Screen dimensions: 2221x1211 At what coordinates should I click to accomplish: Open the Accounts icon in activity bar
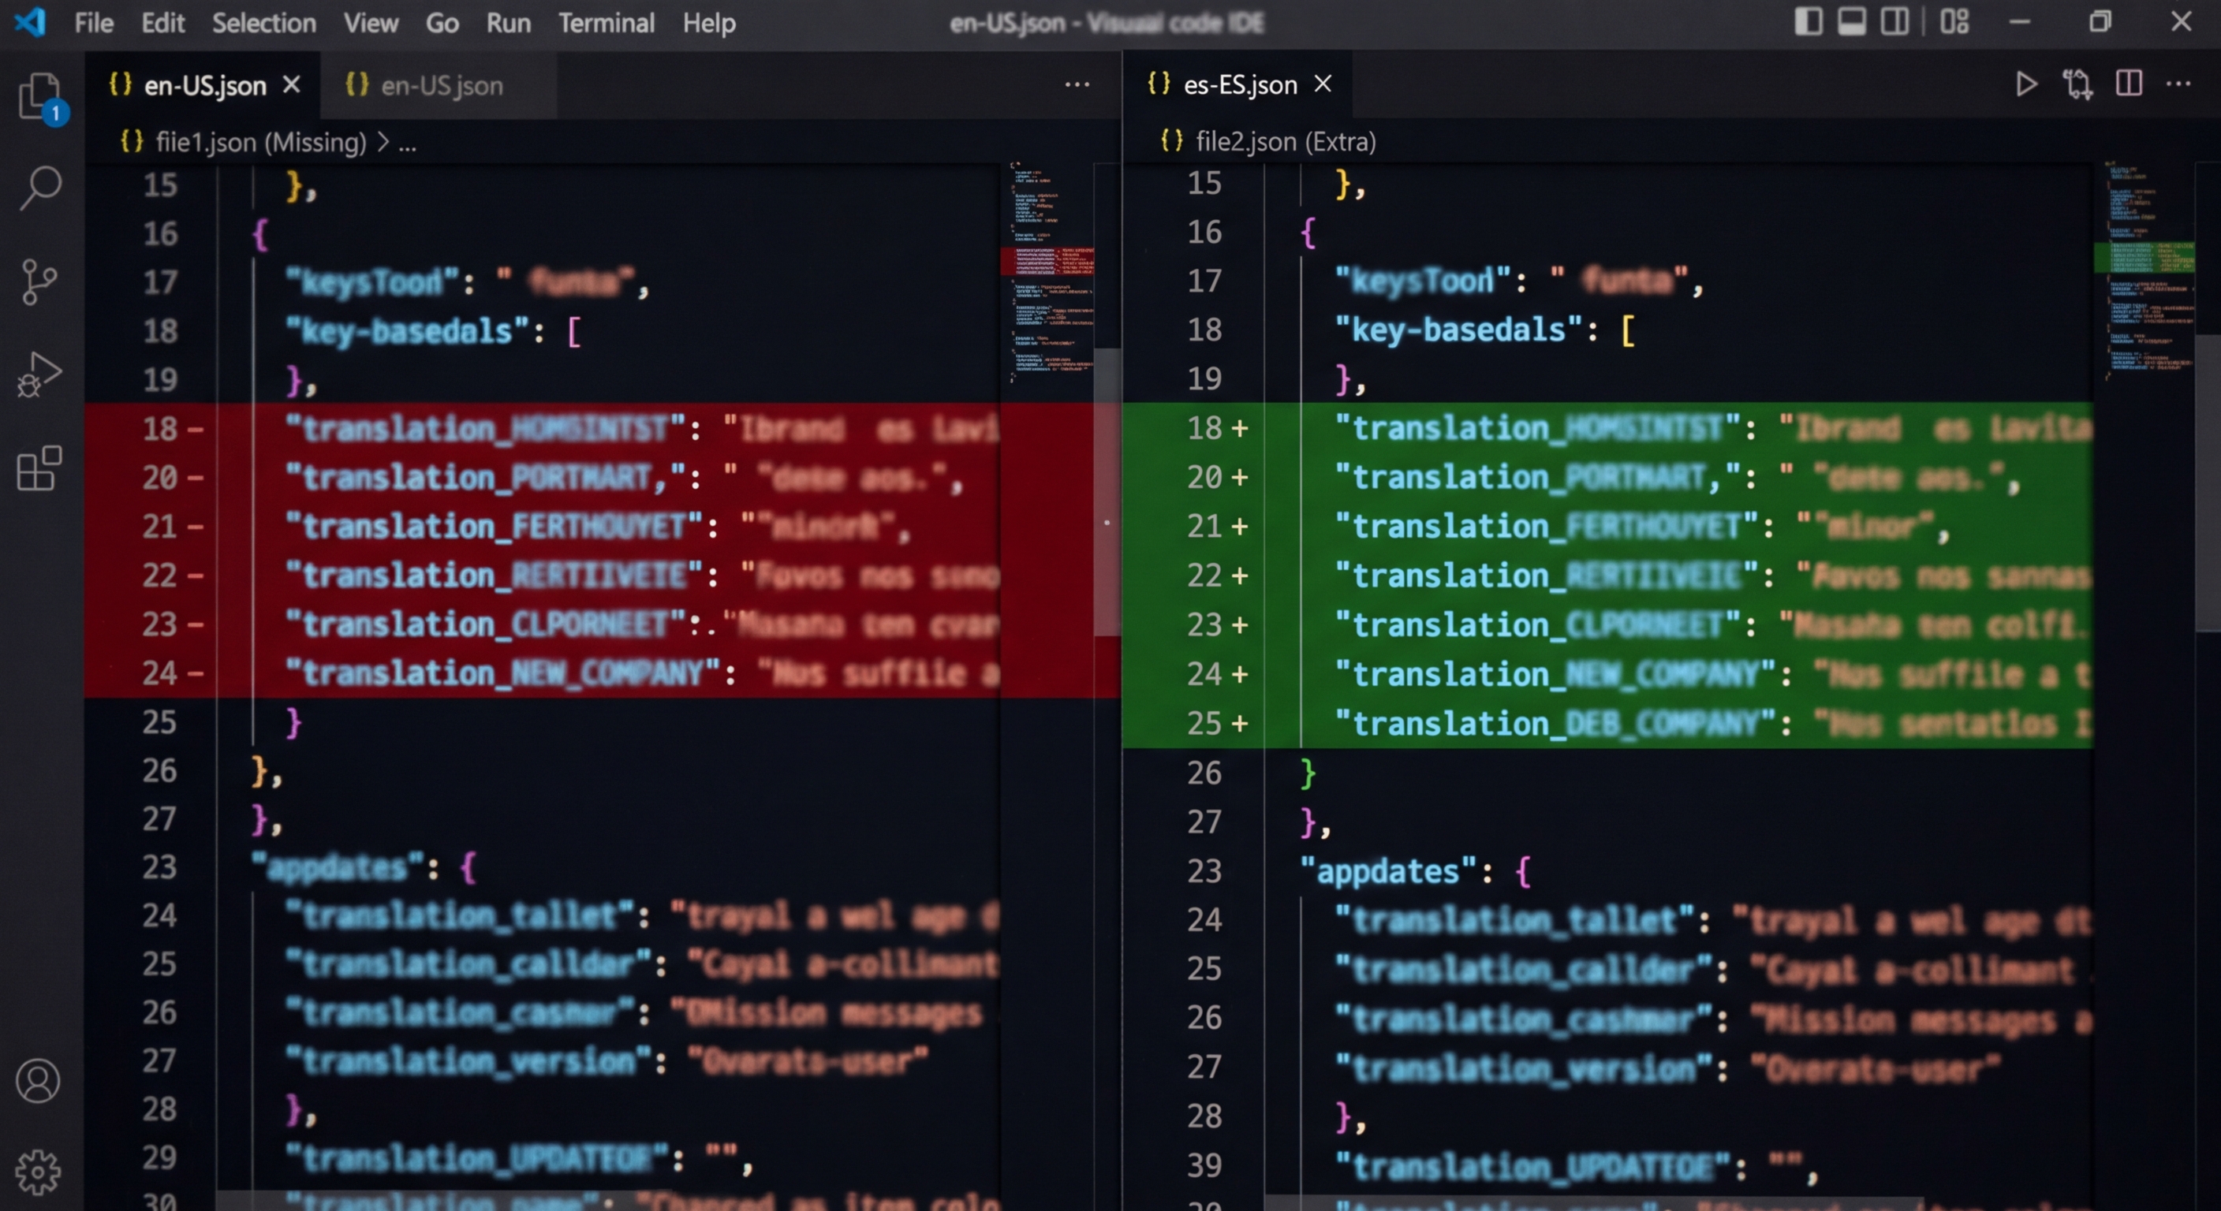click(39, 1080)
